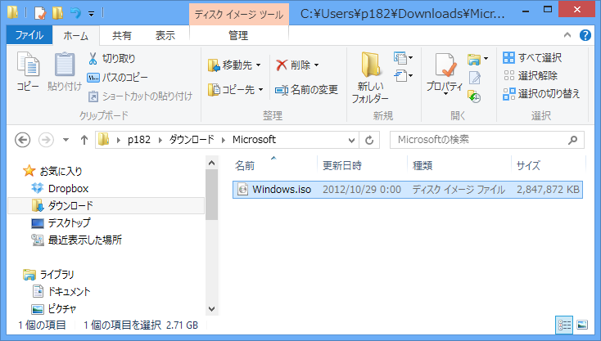
Task: Open Dropbox in the navigation pane
Action: [x=60, y=188]
